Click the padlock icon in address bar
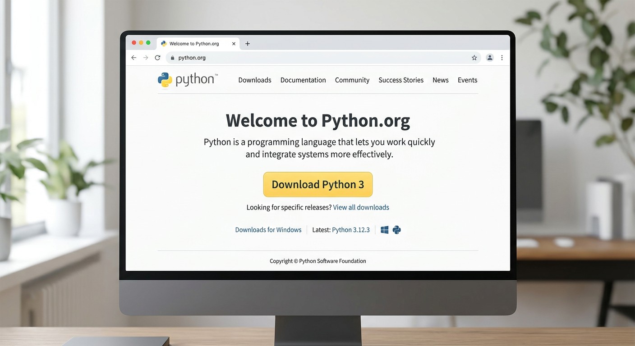Viewport: 635px width, 346px height. coord(172,58)
